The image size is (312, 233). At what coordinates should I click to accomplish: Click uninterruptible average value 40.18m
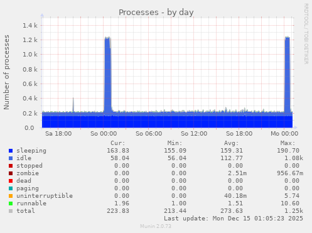coord(235,196)
